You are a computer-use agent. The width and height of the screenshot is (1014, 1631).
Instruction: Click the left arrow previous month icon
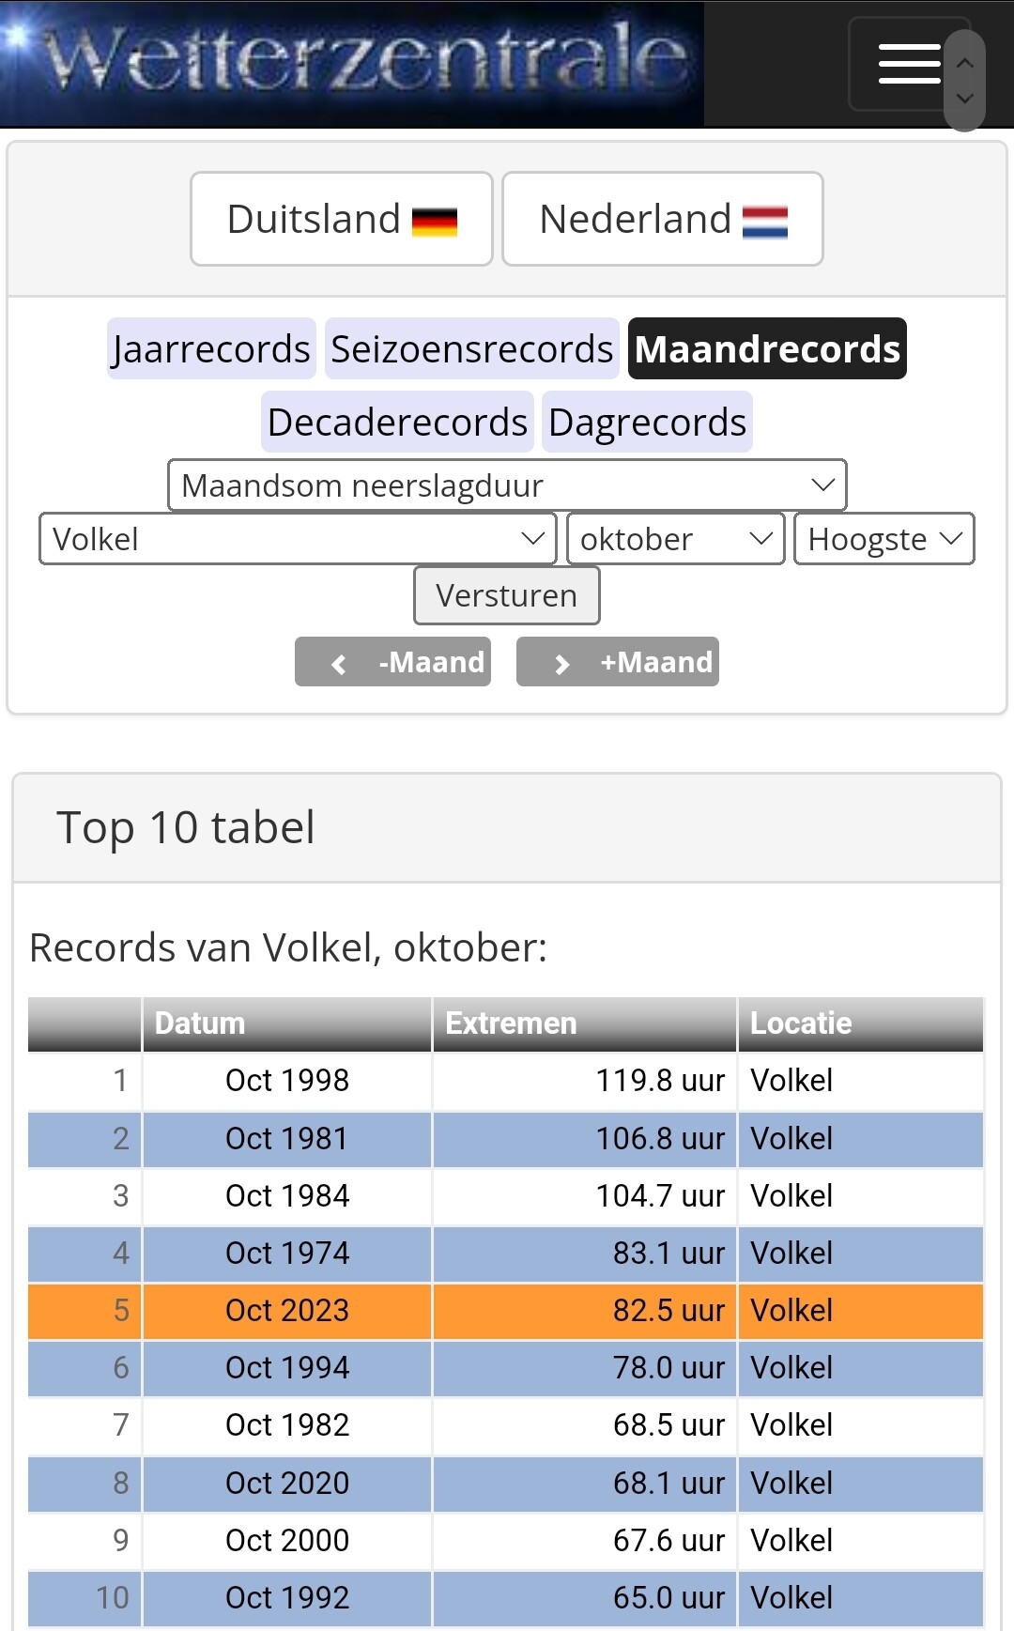click(339, 664)
